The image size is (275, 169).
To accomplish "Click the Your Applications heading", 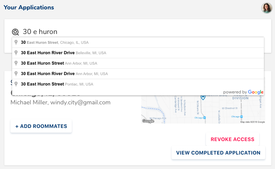I will click(x=29, y=7).
